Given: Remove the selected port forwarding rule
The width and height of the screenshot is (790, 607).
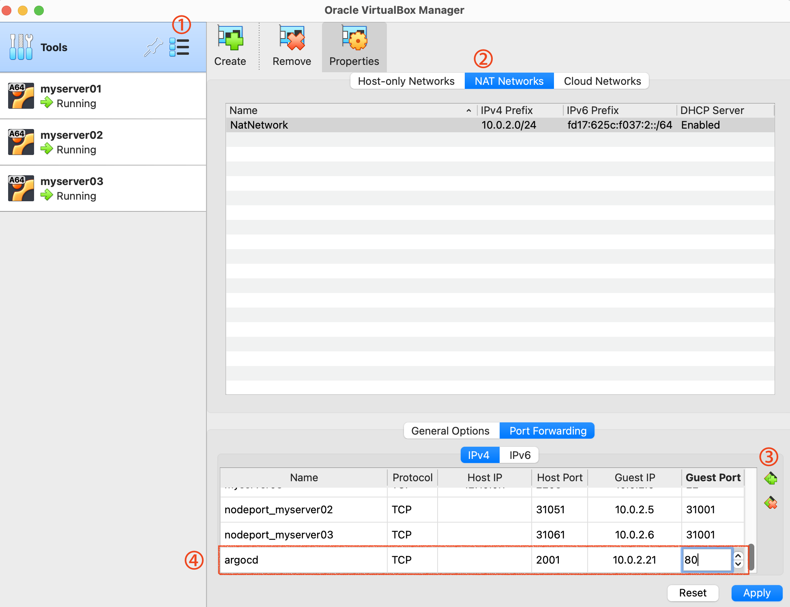Looking at the screenshot, I should coord(771,503).
